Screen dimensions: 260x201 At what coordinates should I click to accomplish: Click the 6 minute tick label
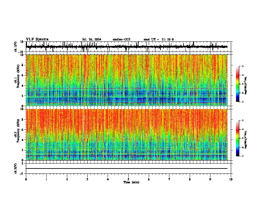149,179
